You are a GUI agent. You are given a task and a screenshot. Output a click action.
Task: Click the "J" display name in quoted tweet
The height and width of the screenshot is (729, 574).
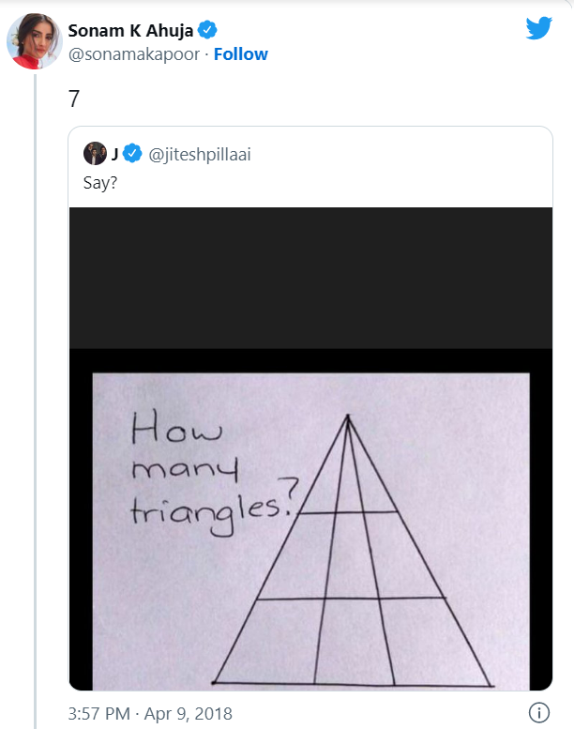pos(114,153)
